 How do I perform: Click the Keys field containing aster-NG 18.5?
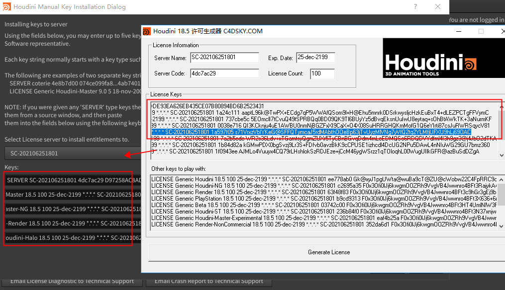click(x=73, y=209)
